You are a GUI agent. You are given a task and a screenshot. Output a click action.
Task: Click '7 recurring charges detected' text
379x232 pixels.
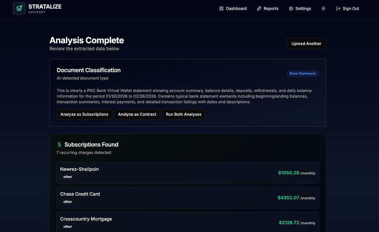[x=84, y=152]
